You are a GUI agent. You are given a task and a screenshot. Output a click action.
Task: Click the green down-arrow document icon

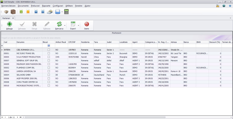point(21,12)
